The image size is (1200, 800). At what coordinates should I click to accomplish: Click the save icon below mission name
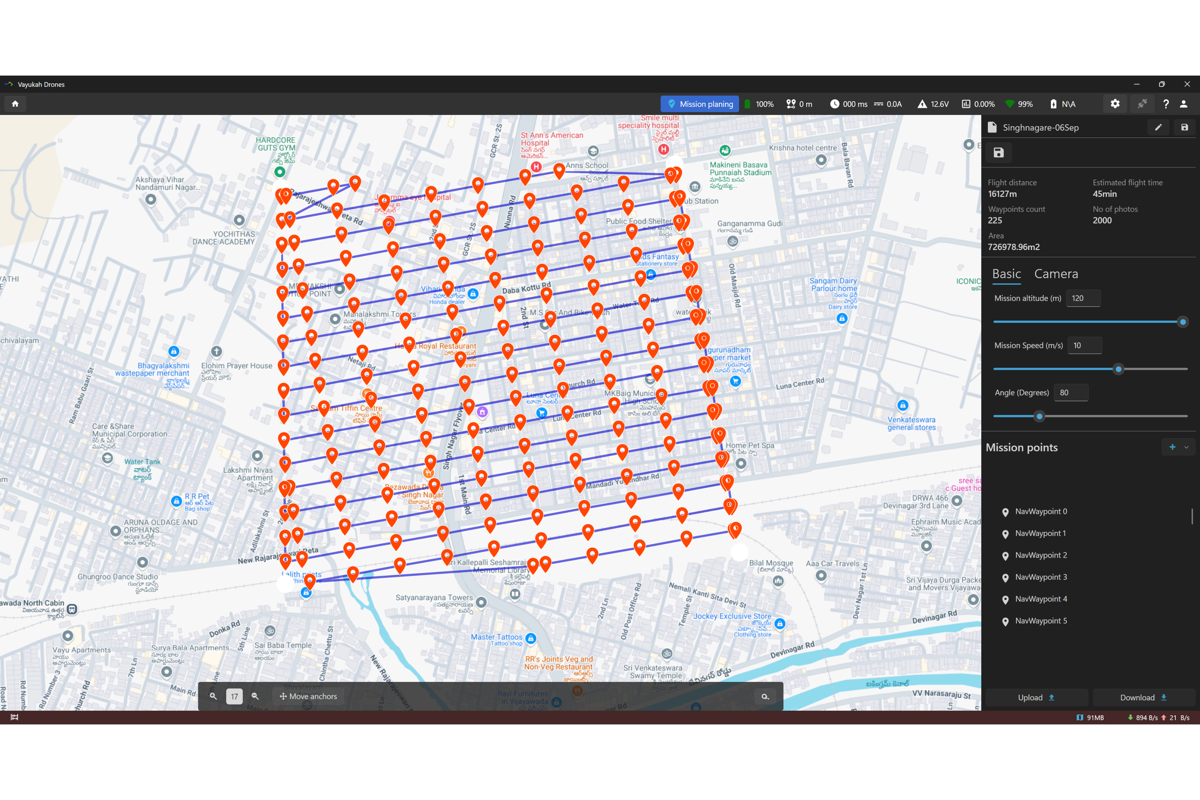coord(999,152)
